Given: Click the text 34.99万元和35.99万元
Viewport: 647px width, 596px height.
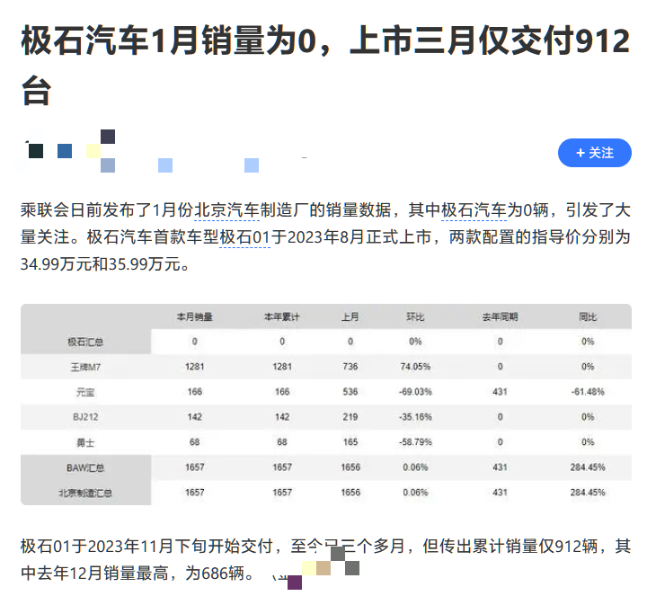Looking at the screenshot, I should (x=101, y=264).
